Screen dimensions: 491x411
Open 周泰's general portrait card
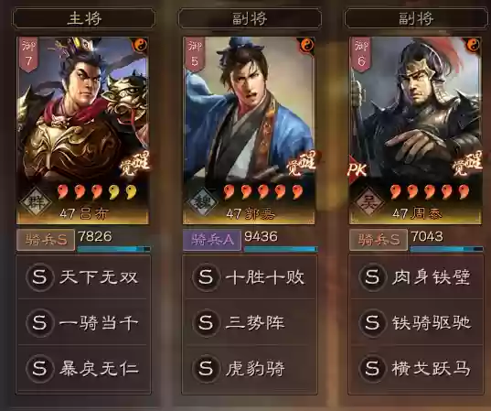415,130
